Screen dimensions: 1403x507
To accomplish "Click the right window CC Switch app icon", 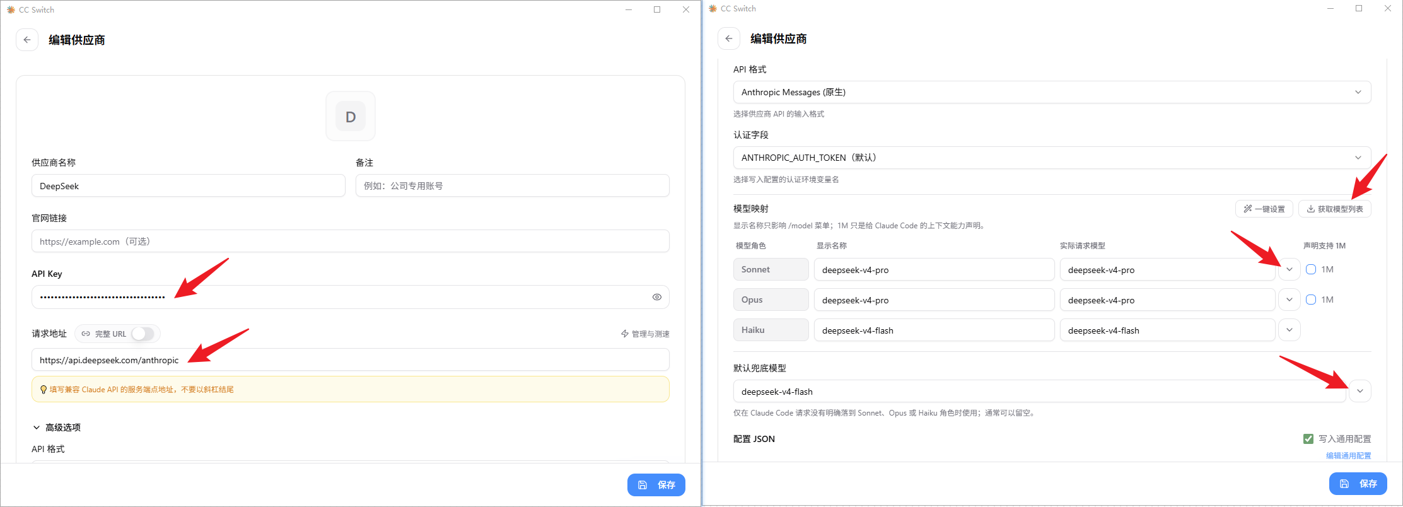I will click(x=713, y=8).
